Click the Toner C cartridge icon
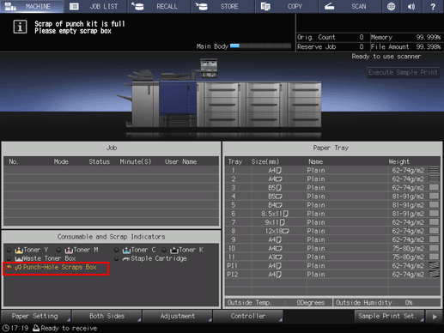This screenshot has height=333, width=444. [x=126, y=251]
